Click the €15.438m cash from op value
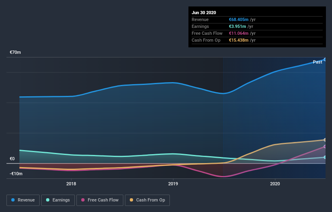The height and width of the screenshot is (212, 332). pyautogui.click(x=239, y=40)
